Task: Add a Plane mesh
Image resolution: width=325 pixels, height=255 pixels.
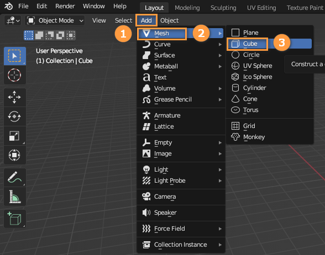Action: (270, 33)
